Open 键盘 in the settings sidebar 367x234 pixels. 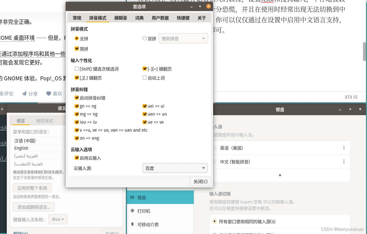pyautogui.click(x=160, y=197)
